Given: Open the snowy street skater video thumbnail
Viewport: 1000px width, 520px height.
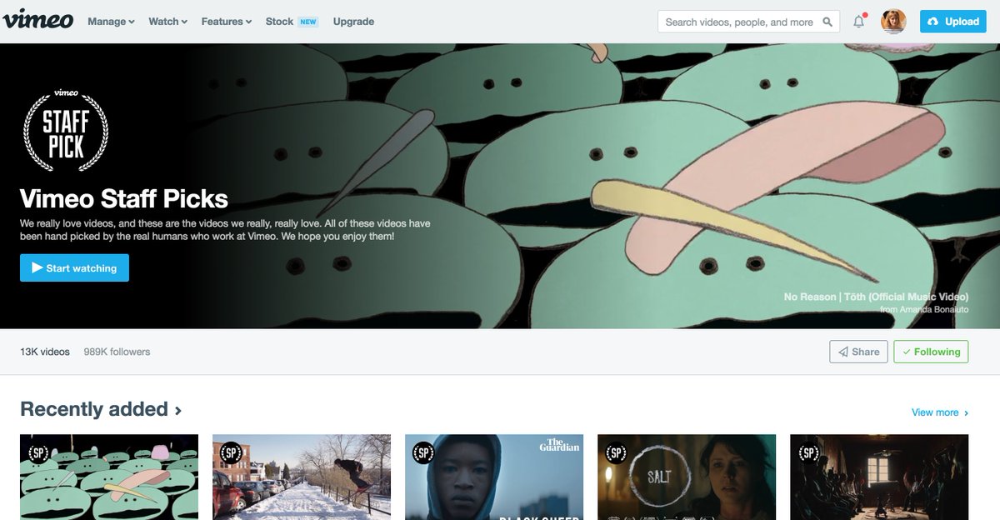Looking at the screenshot, I should tap(302, 477).
